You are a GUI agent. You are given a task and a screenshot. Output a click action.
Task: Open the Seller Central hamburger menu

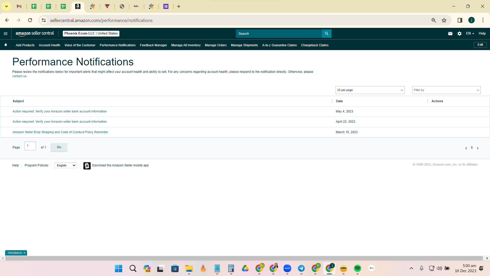(6, 33)
